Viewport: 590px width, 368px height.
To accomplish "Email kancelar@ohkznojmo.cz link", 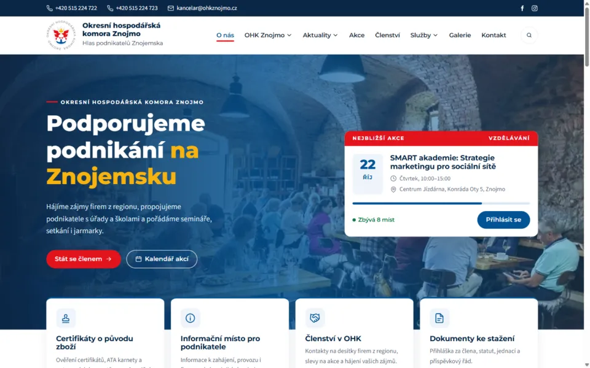I will coord(206,8).
